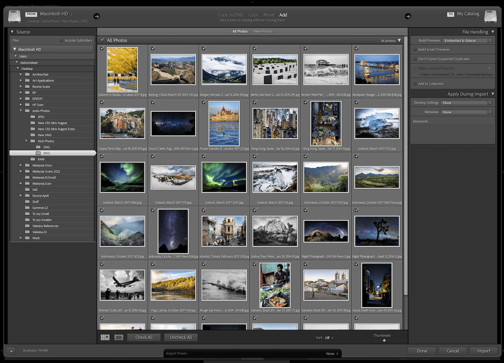The width and height of the screenshot is (504, 363).
Task: Click the My Catalog icon top-right
Action: point(491,16)
